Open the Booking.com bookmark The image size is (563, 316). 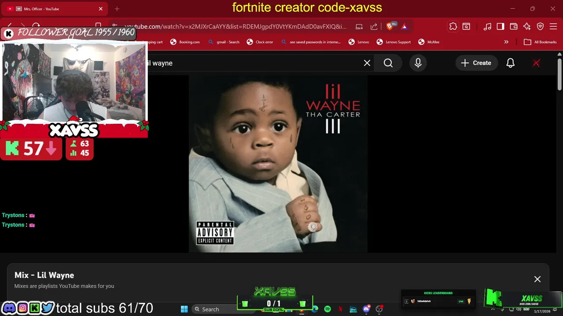[x=185, y=42]
